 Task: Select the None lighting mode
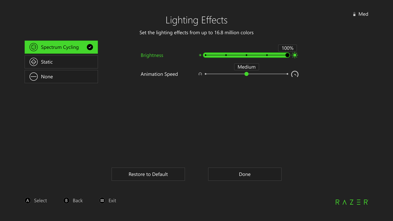[x=61, y=77]
